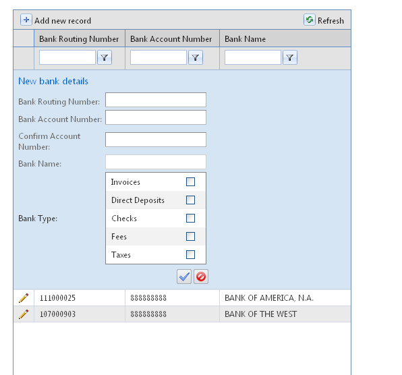Click the New bank details heading
Screen dimensions: 402x375
[x=53, y=81]
